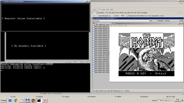Screen dimensions: 184x103
Task: Click F5 Copiar function button
Action: pyautogui.click(x=66, y=97)
